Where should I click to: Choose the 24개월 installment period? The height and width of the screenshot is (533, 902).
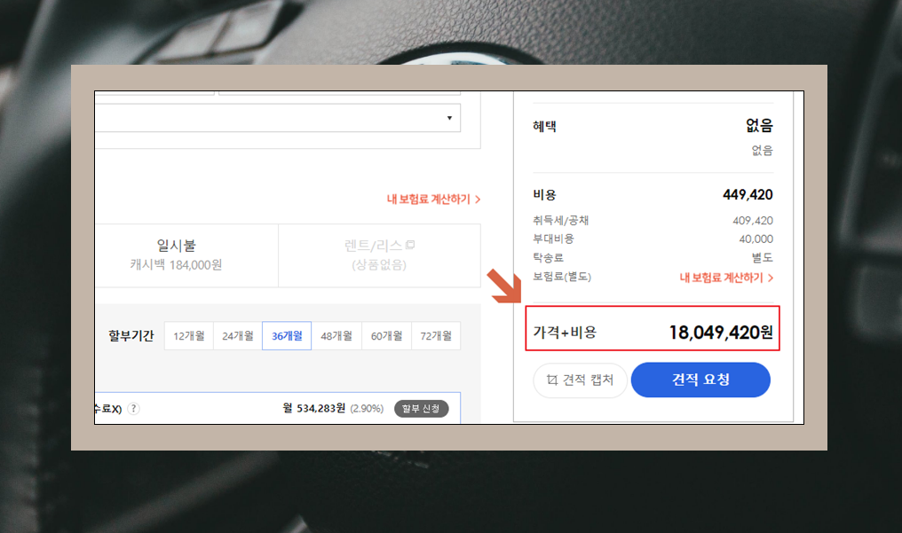point(238,336)
